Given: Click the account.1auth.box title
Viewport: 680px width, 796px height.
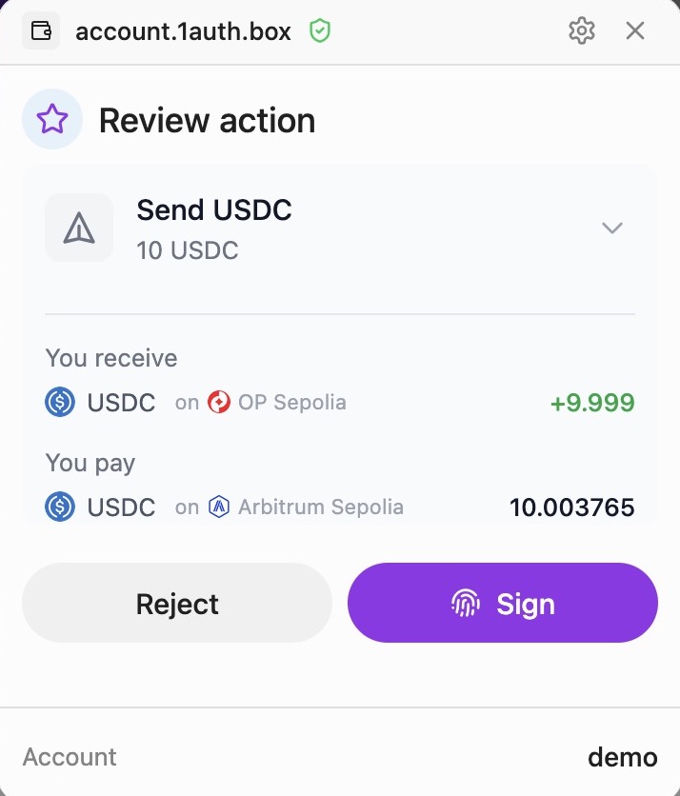Looking at the screenshot, I should pos(183,30).
